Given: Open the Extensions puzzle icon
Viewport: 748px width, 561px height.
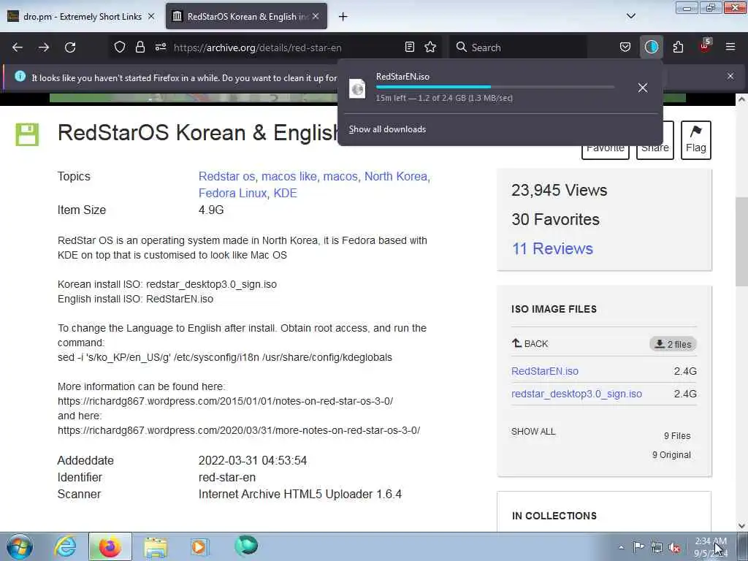Looking at the screenshot, I should click(678, 47).
